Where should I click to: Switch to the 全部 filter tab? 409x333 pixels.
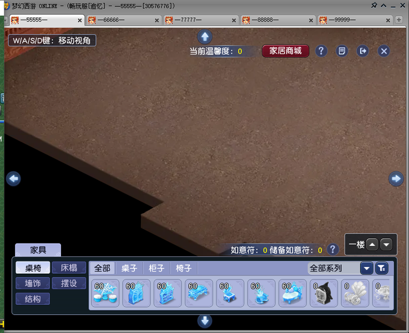point(102,268)
